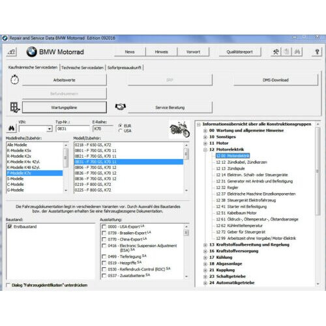Click the Typ-Nr. input field
The width and height of the screenshot is (326, 326).
tap(72, 128)
